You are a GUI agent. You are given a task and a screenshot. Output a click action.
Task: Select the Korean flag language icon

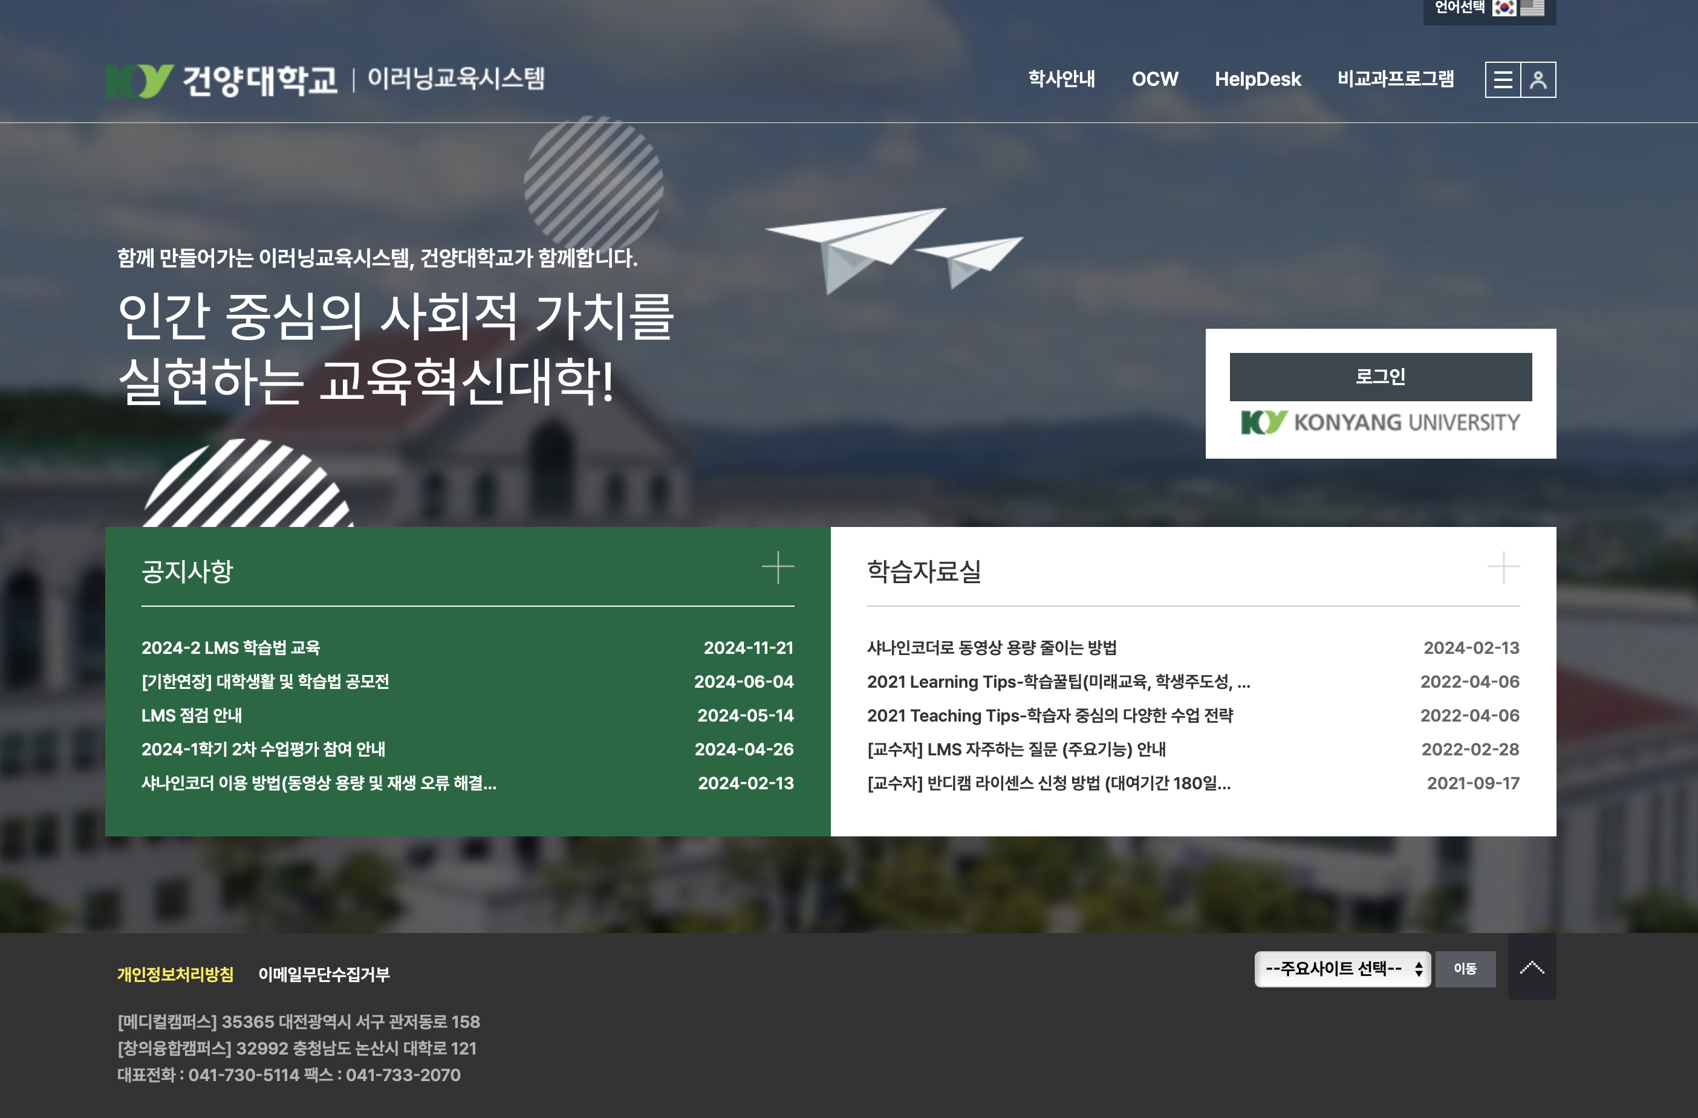(x=1504, y=8)
